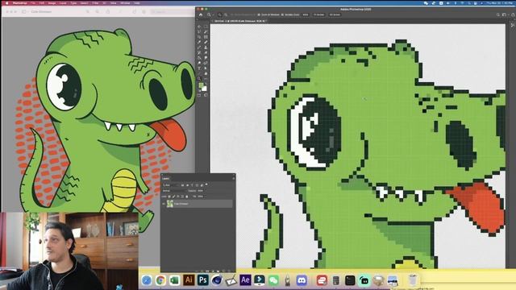Image resolution: width=516 pixels, height=290 pixels.
Task: Select the Cute Dinosaur layer name
Action: [x=181, y=204]
